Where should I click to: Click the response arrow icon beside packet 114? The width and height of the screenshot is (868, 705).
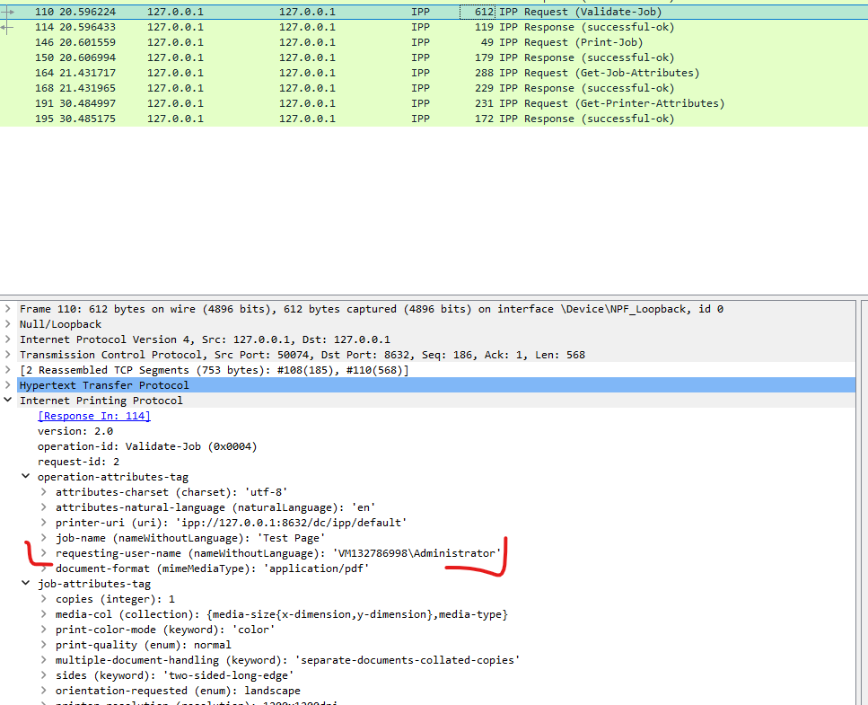[x=7, y=26]
